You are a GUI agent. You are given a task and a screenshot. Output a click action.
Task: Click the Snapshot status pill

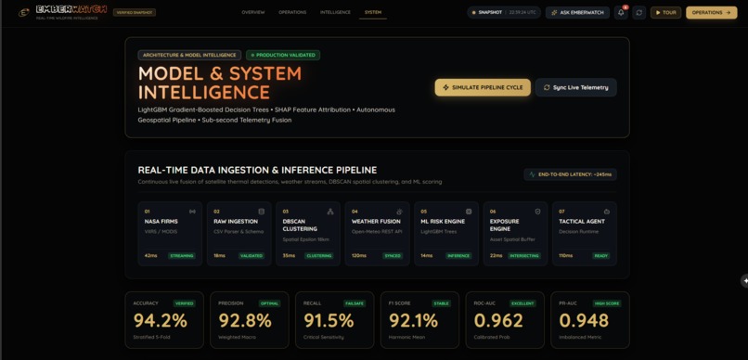point(504,12)
